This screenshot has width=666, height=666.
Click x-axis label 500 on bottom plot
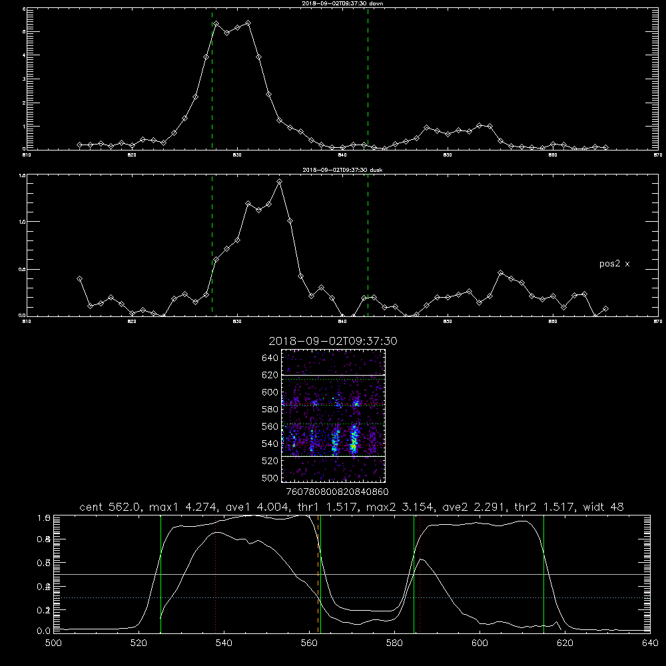pyautogui.click(x=53, y=643)
